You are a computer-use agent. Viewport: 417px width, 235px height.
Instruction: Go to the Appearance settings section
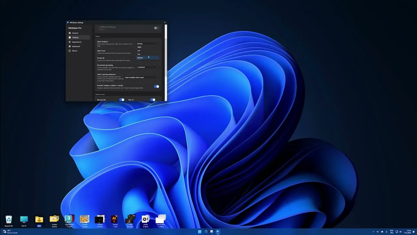point(77,42)
